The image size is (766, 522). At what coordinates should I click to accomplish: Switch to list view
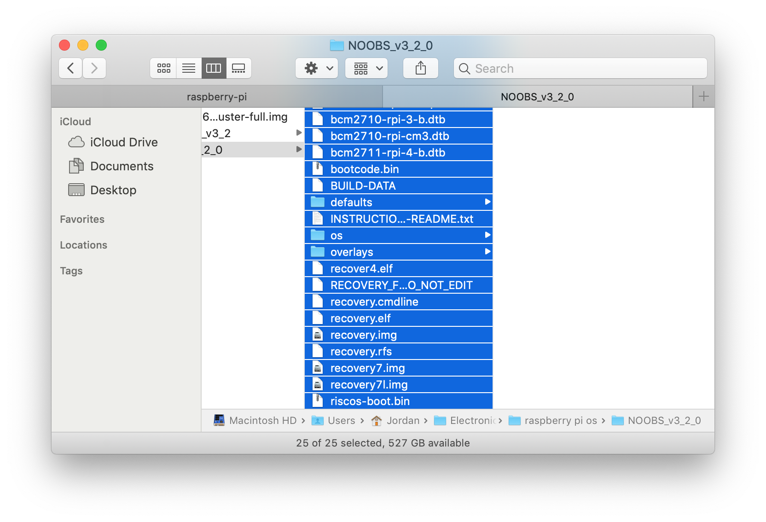[x=189, y=68]
